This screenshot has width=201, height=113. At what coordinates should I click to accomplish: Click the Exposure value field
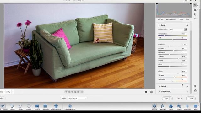coord(184,45)
